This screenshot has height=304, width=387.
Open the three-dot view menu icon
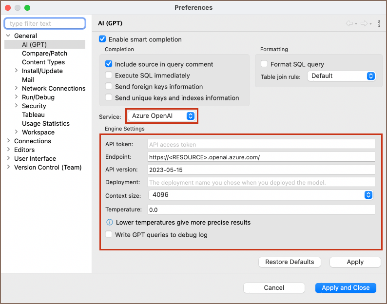(x=379, y=23)
